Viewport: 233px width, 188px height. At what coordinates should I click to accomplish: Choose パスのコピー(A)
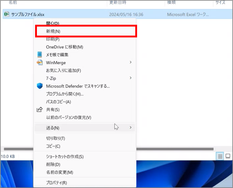[x=85, y=102]
